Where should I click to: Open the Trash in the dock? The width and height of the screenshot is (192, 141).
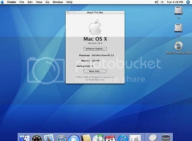tap(166, 138)
